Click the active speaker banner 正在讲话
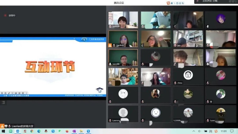 (216, 1)
